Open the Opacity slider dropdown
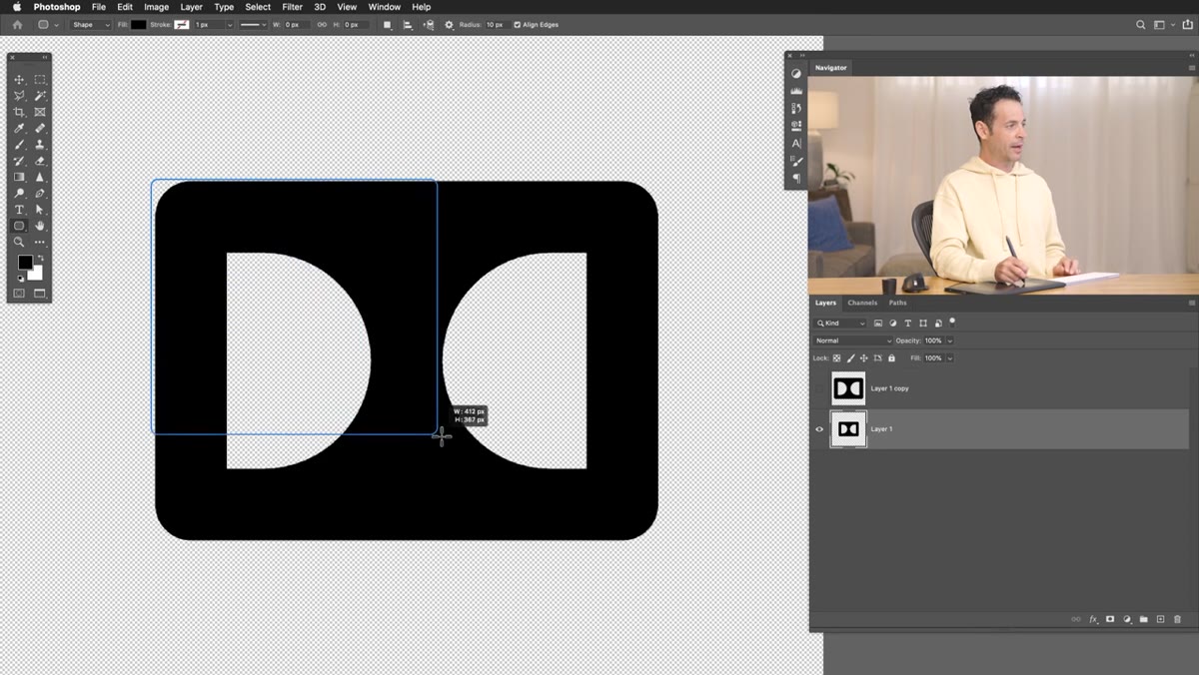 (x=949, y=340)
